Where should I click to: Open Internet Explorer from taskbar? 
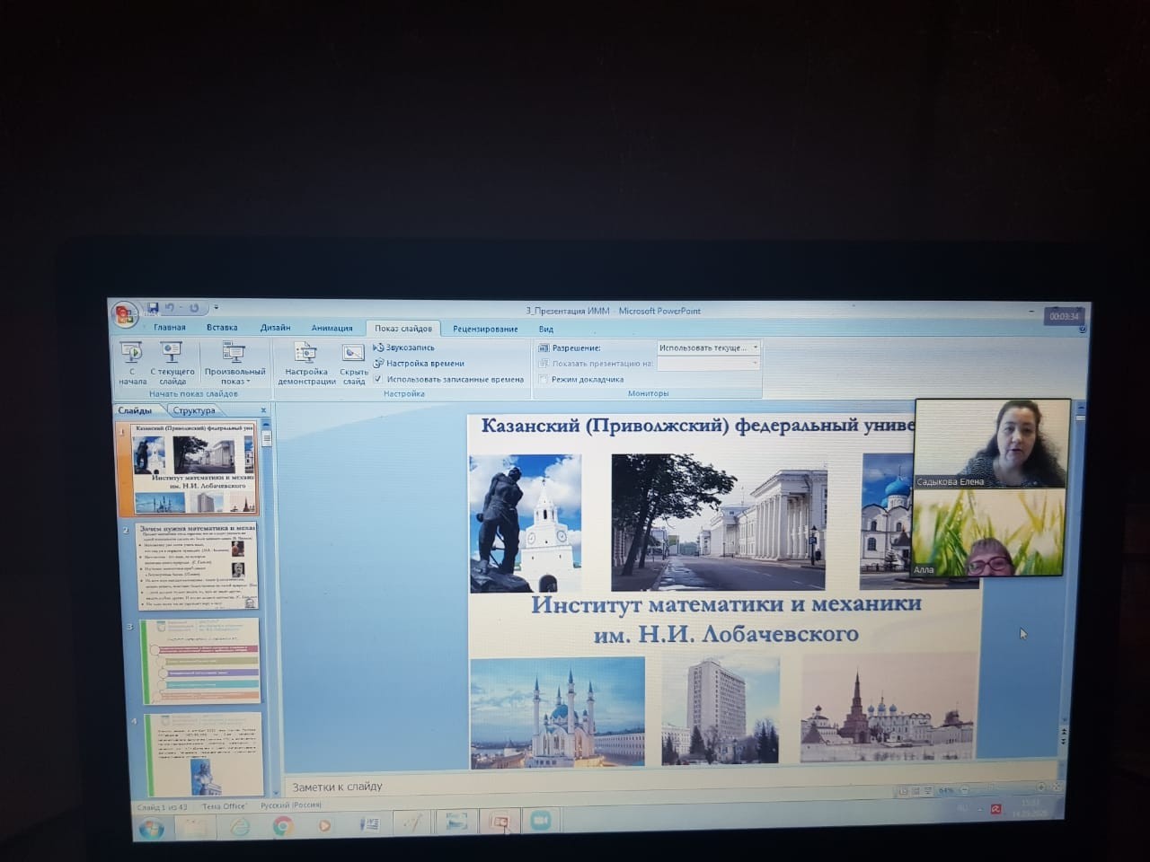pyautogui.click(x=240, y=826)
